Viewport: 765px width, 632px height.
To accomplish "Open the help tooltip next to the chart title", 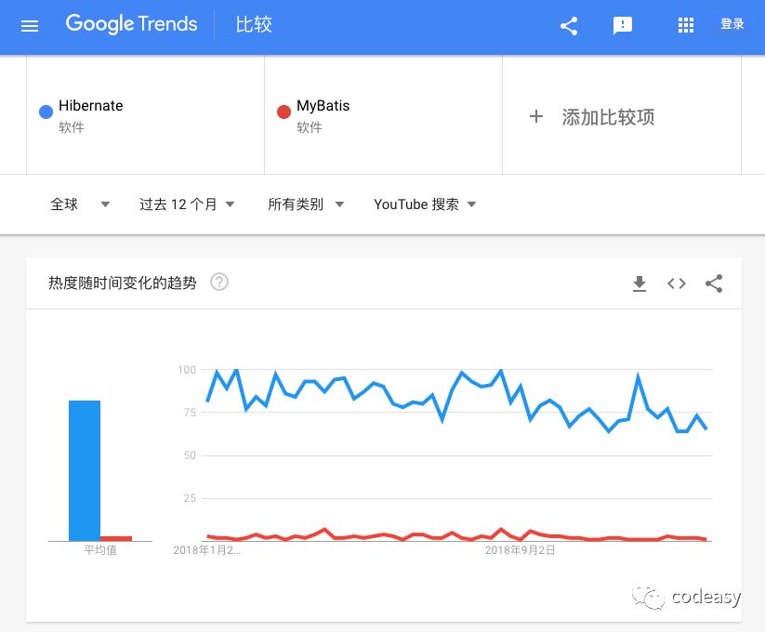I will pos(219,283).
